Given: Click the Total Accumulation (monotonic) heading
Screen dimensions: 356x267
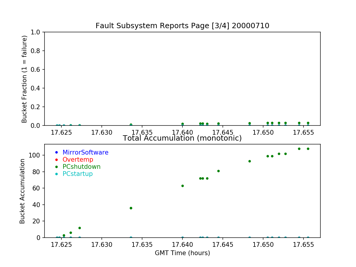Looking at the screenshot, I should coord(182,138).
